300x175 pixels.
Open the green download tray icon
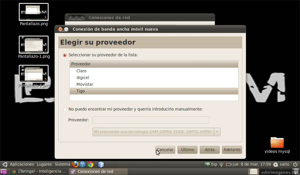(207, 164)
